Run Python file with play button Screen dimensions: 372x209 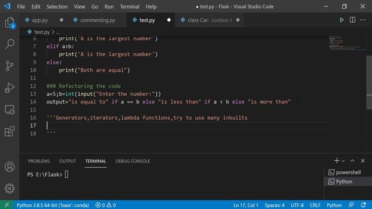click(341, 20)
